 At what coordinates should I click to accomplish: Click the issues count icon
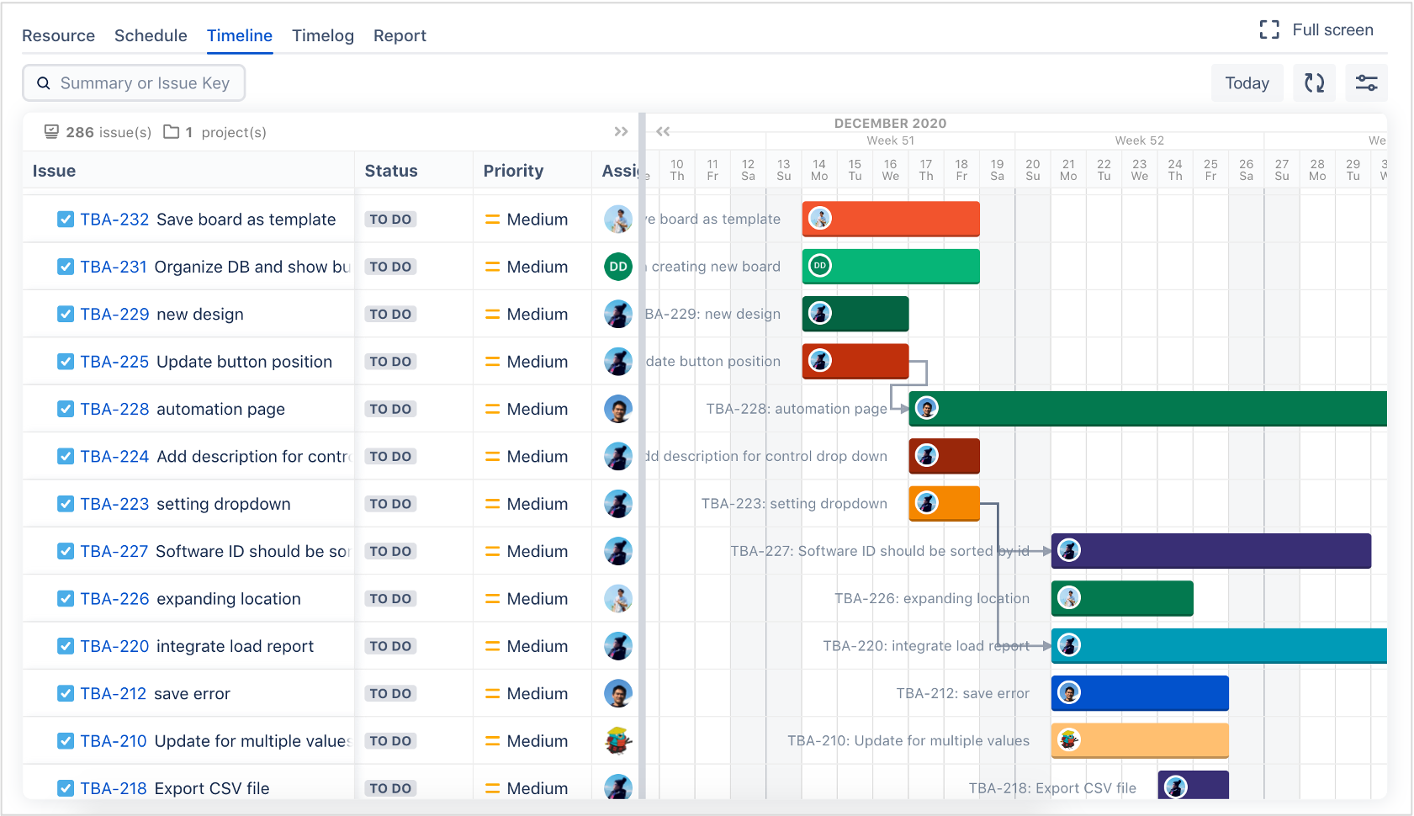(x=52, y=132)
